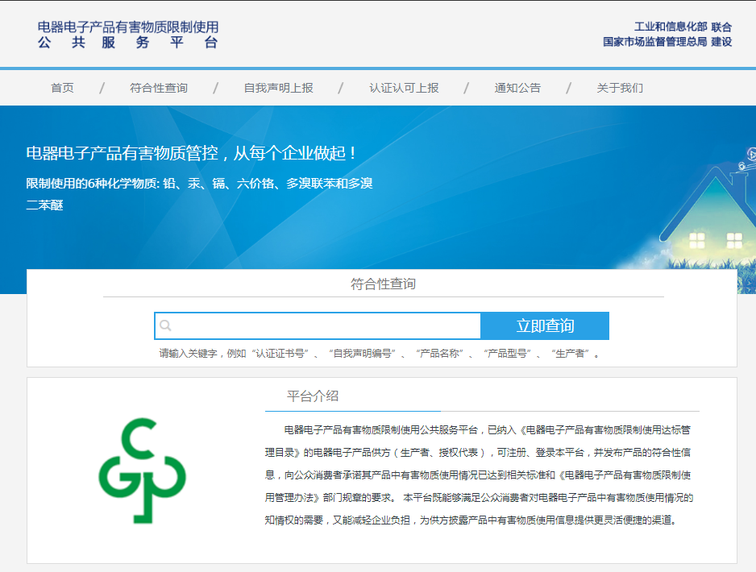Screen dimensions: 756x572
Task: Click the banner subtitle listing 6 restricted substances
Action: (x=199, y=184)
